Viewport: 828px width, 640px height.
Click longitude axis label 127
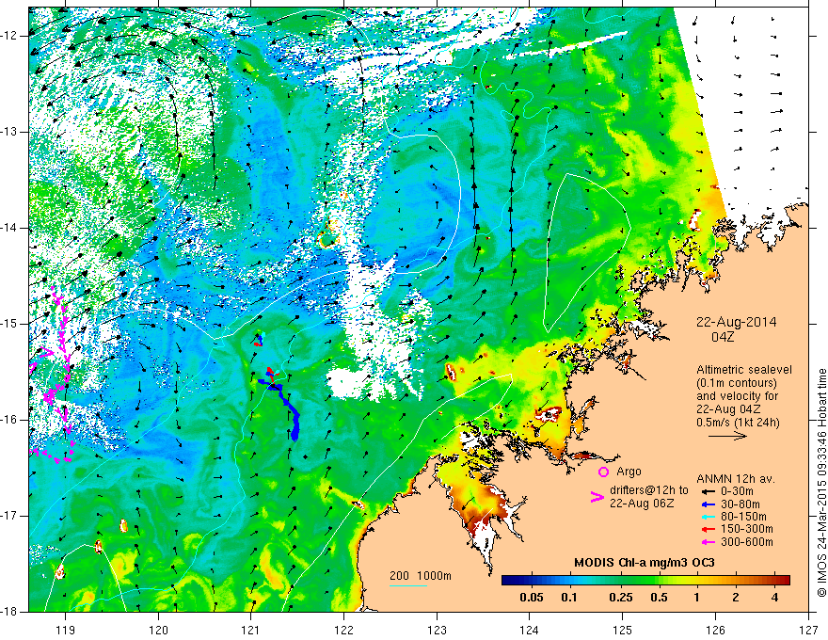[x=808, y=630]
